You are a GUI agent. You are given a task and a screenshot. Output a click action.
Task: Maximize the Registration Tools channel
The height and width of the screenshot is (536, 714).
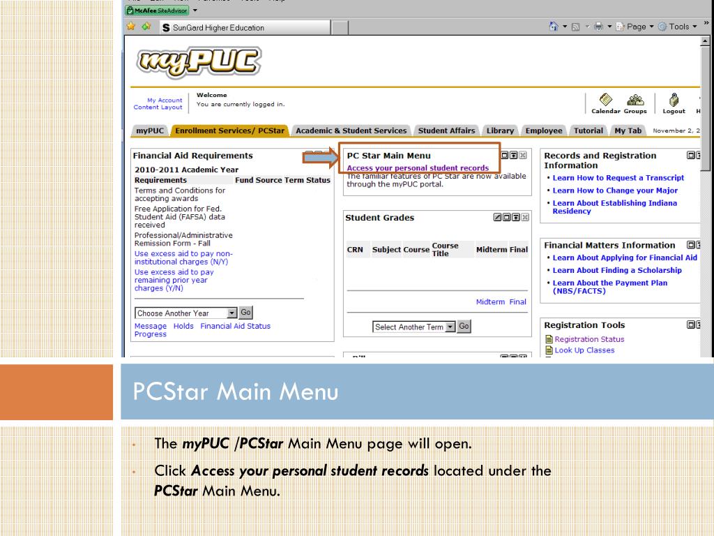point(691,325)
